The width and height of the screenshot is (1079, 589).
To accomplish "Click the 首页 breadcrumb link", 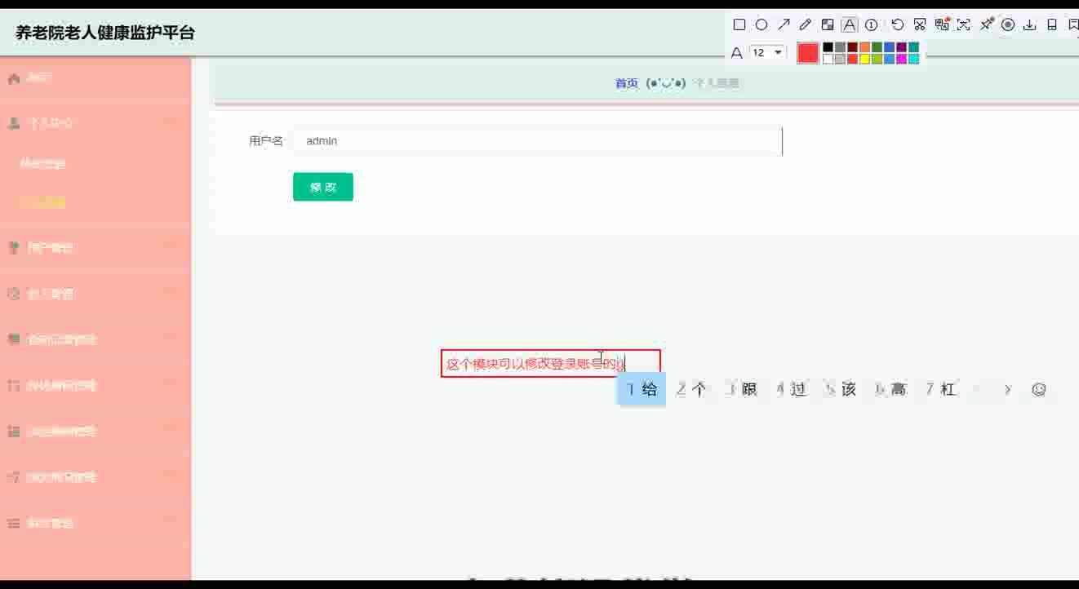I will tap(627, 83).
